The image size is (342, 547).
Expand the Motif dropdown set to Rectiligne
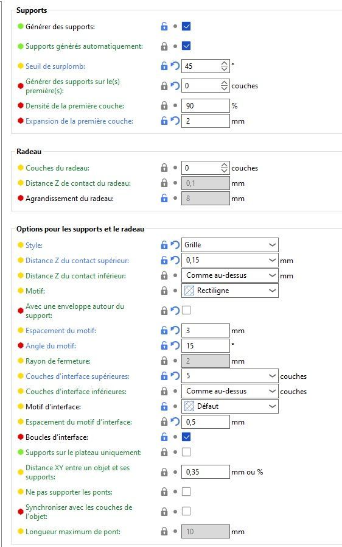(230, 291)
